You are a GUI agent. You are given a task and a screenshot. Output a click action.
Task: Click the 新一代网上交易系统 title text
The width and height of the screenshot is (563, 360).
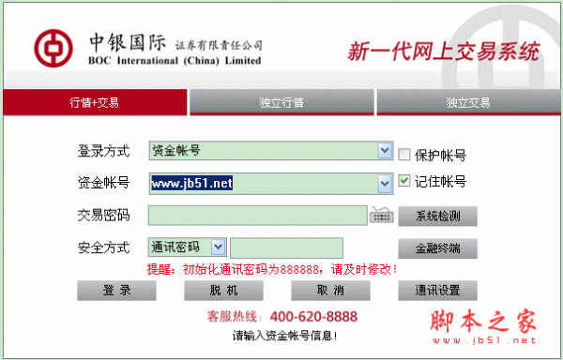pos(444,51)
